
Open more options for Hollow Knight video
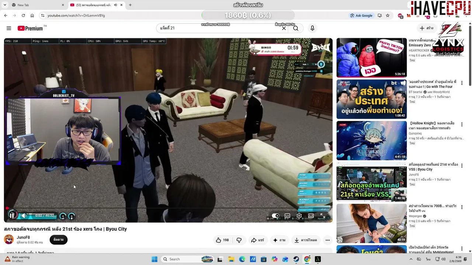(462, 124)
